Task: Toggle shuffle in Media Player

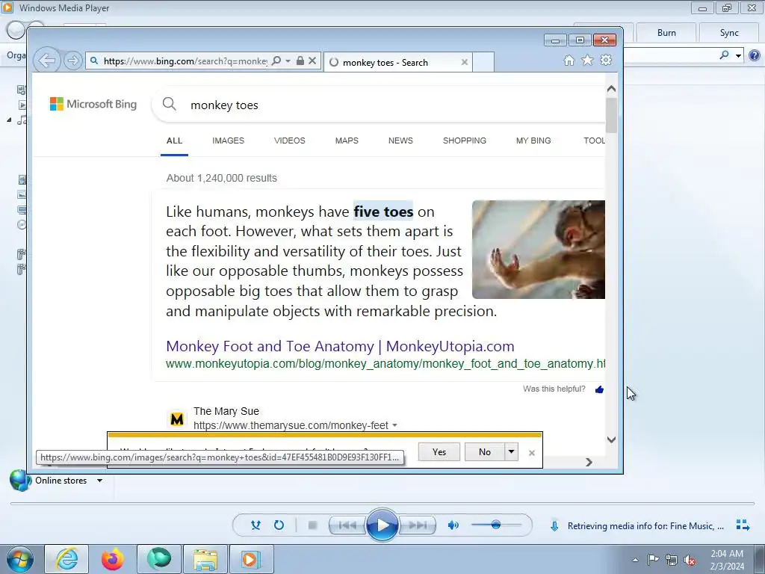Action: (x=255, y=525)
